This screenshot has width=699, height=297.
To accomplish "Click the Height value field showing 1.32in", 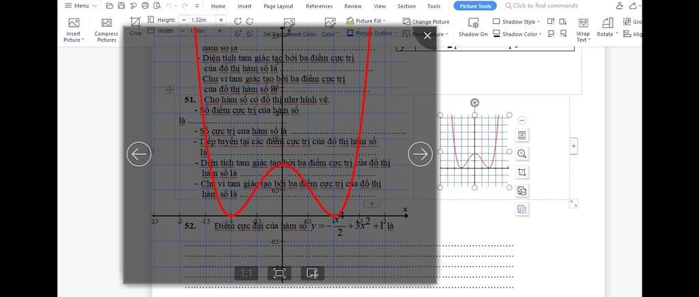I will tap(202, 20).
